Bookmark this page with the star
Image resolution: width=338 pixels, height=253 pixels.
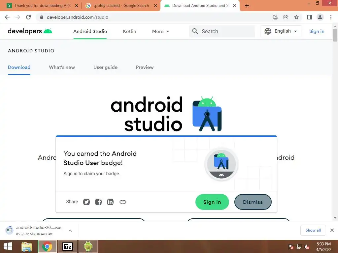tap(296, 17)
